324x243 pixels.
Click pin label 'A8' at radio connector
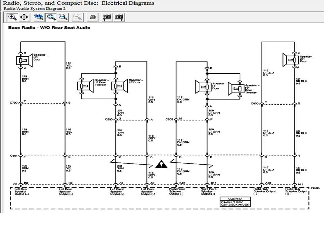pyautogui.click(x=122, y=183)
